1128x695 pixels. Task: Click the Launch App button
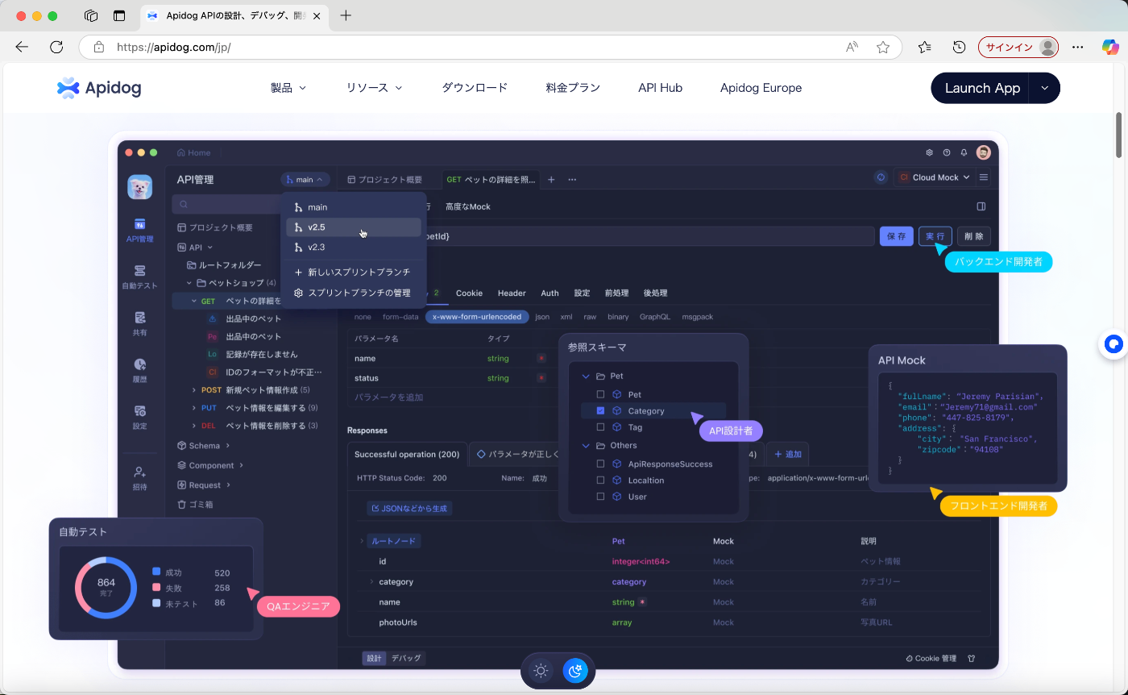coord(982,88)
